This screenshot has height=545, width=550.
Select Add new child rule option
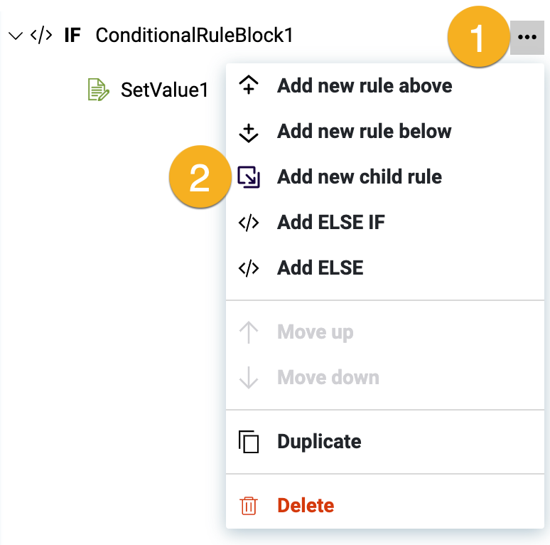coord(360,177)
